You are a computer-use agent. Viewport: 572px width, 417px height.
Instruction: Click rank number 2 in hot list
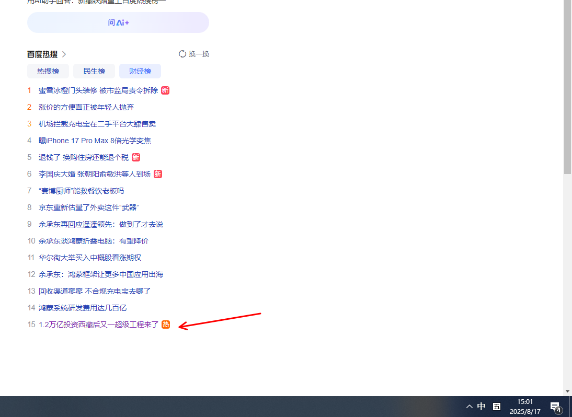pyautogui.click(x=29, y=107)
